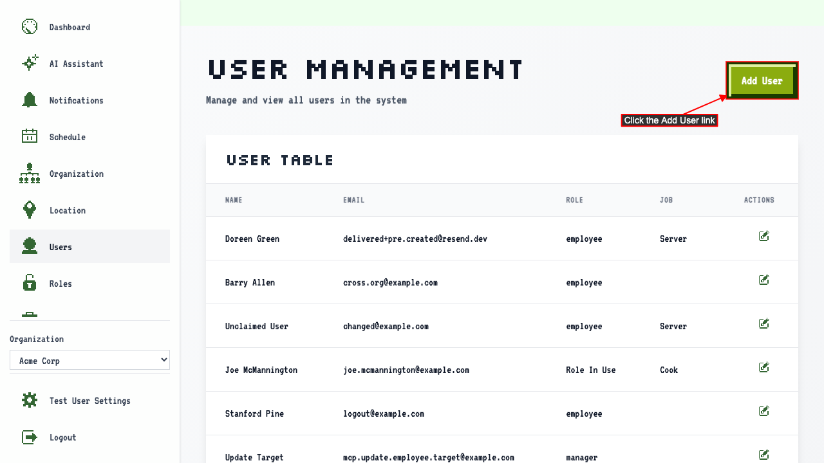824x463 pixels.
Task: Click the name Update Target
Action: [254, 457]
